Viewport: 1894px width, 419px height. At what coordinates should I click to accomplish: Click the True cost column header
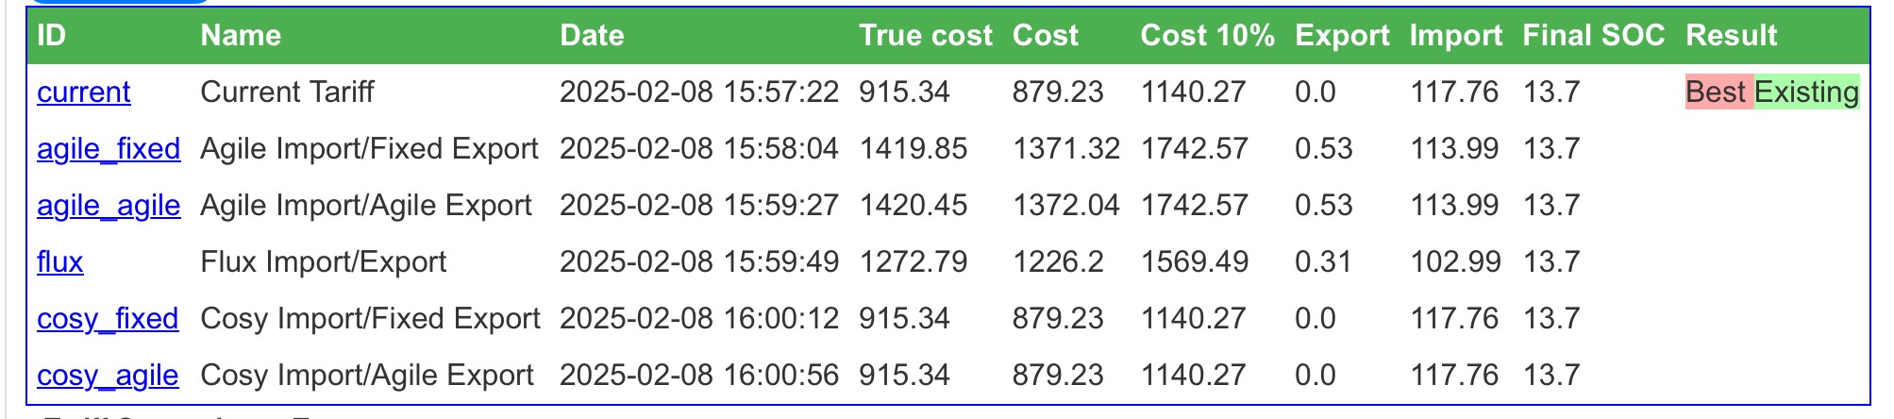coord(926,36)
